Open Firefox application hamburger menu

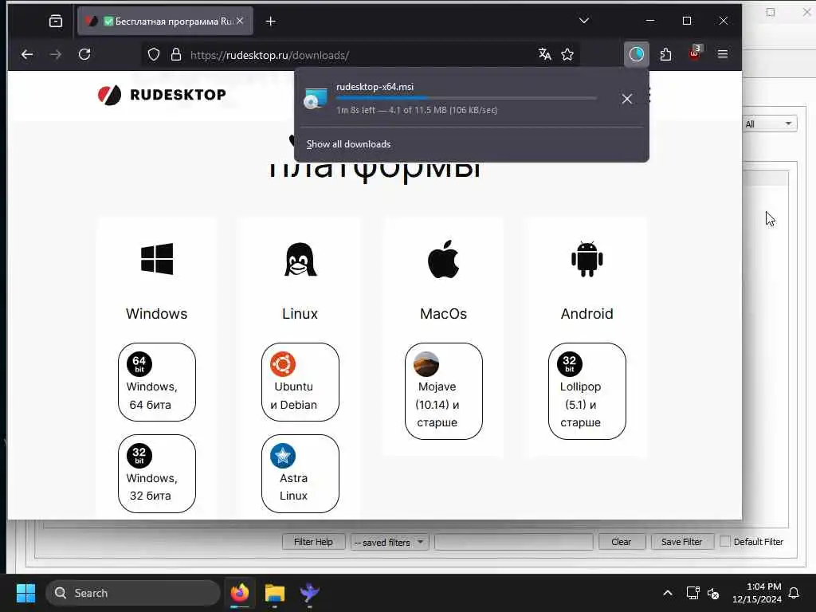[x=722, y=54]
